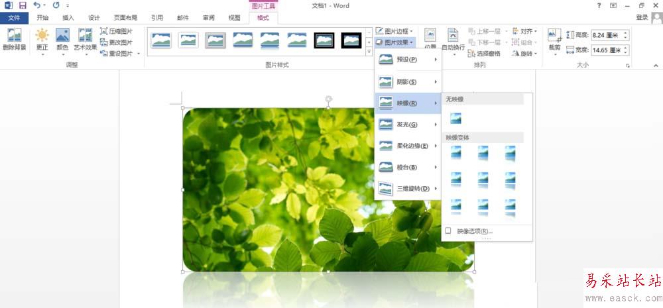The image size is (663, 308).
Task: Pick the first reflection in bottom variations row
Action: [x=456, y=207]
